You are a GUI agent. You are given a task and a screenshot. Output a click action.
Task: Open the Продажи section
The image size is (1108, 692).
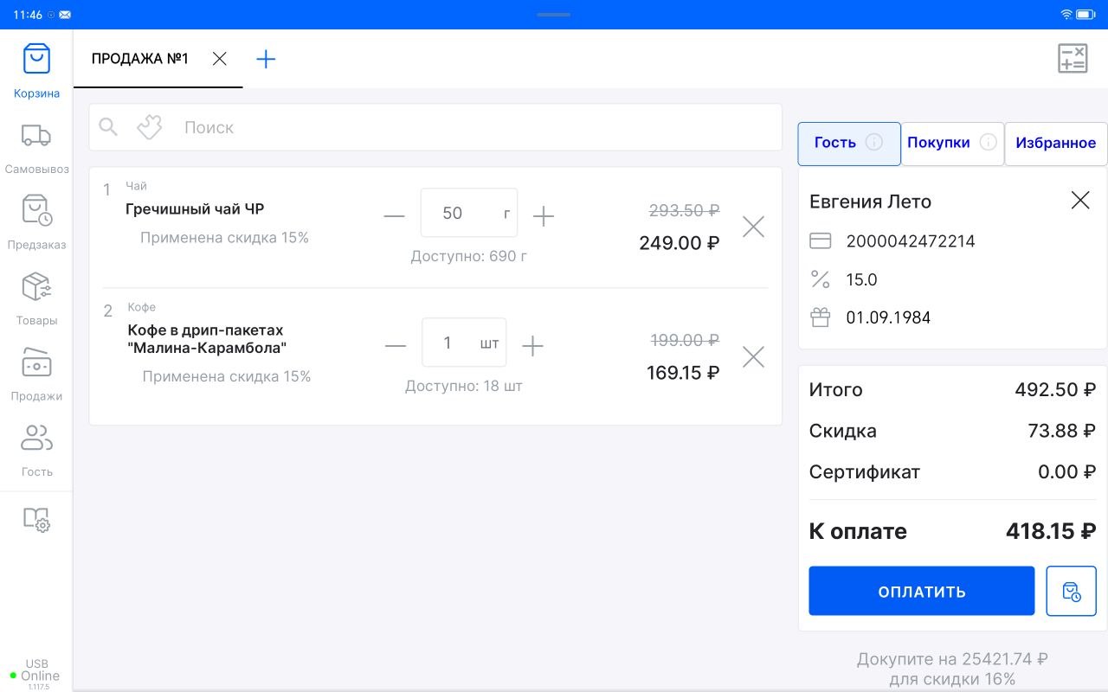[x=36, y=372]
